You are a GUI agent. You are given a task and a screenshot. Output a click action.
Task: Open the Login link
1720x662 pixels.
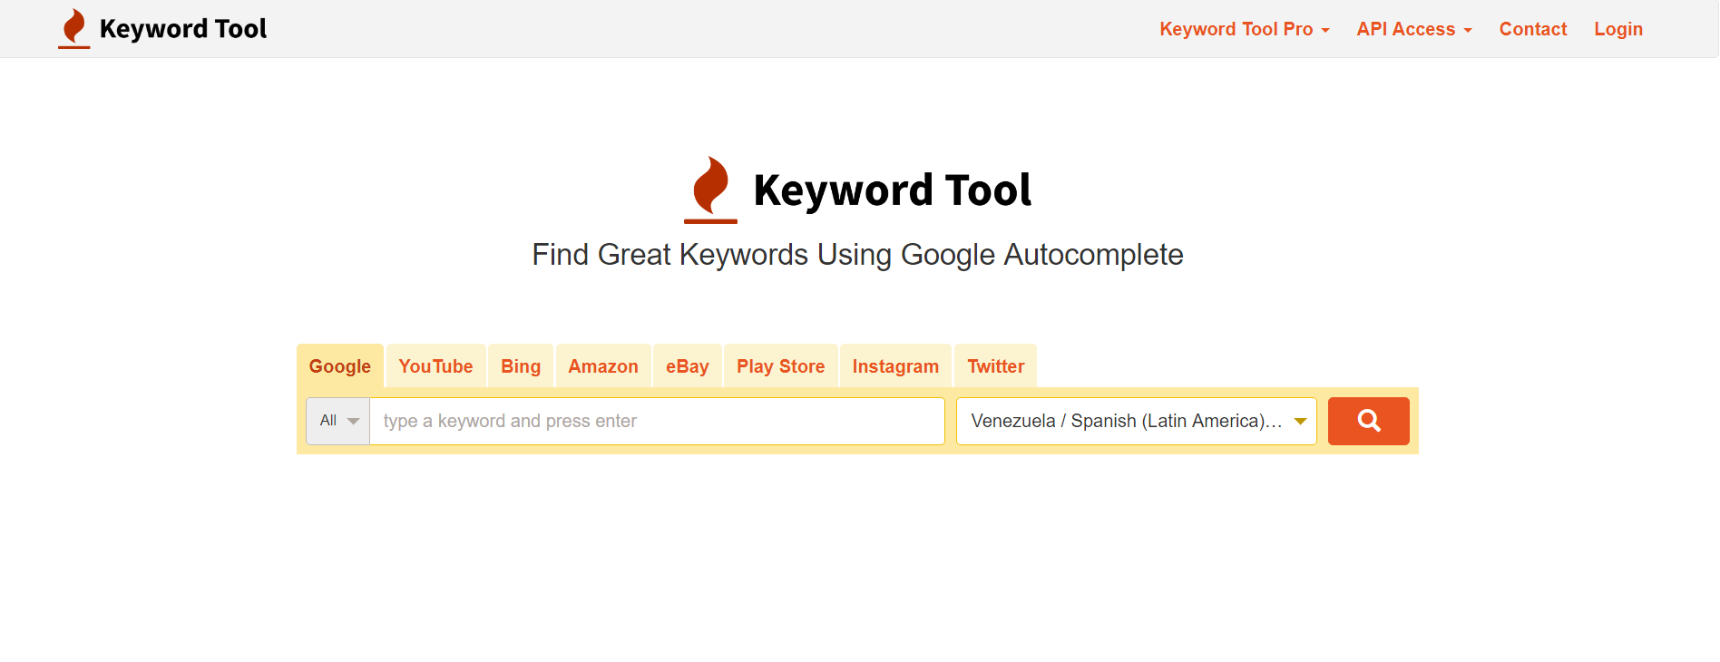1618,29
